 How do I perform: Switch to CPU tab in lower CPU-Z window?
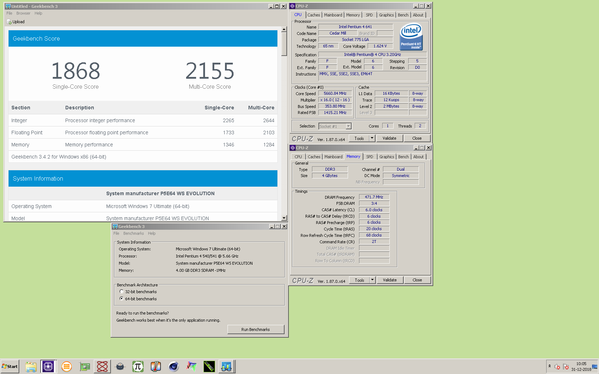tap(298, 157)
